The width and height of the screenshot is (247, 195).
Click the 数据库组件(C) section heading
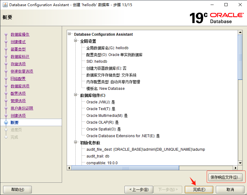tap(93, 95)
